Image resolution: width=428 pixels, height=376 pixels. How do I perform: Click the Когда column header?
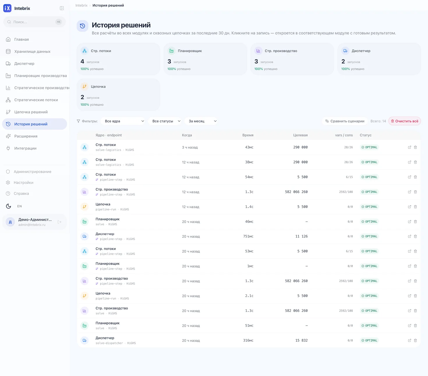coord(187,135)
